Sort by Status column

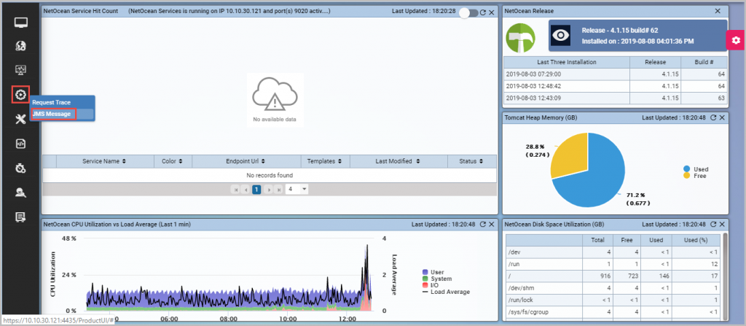[471, 162]
